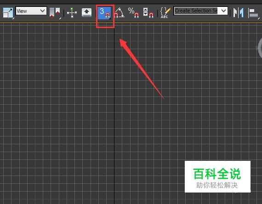Image resolution: width=262 pixels, height=204 pixels.
Task: Toggle the 3D Snaps button
Action: point(104,13)
